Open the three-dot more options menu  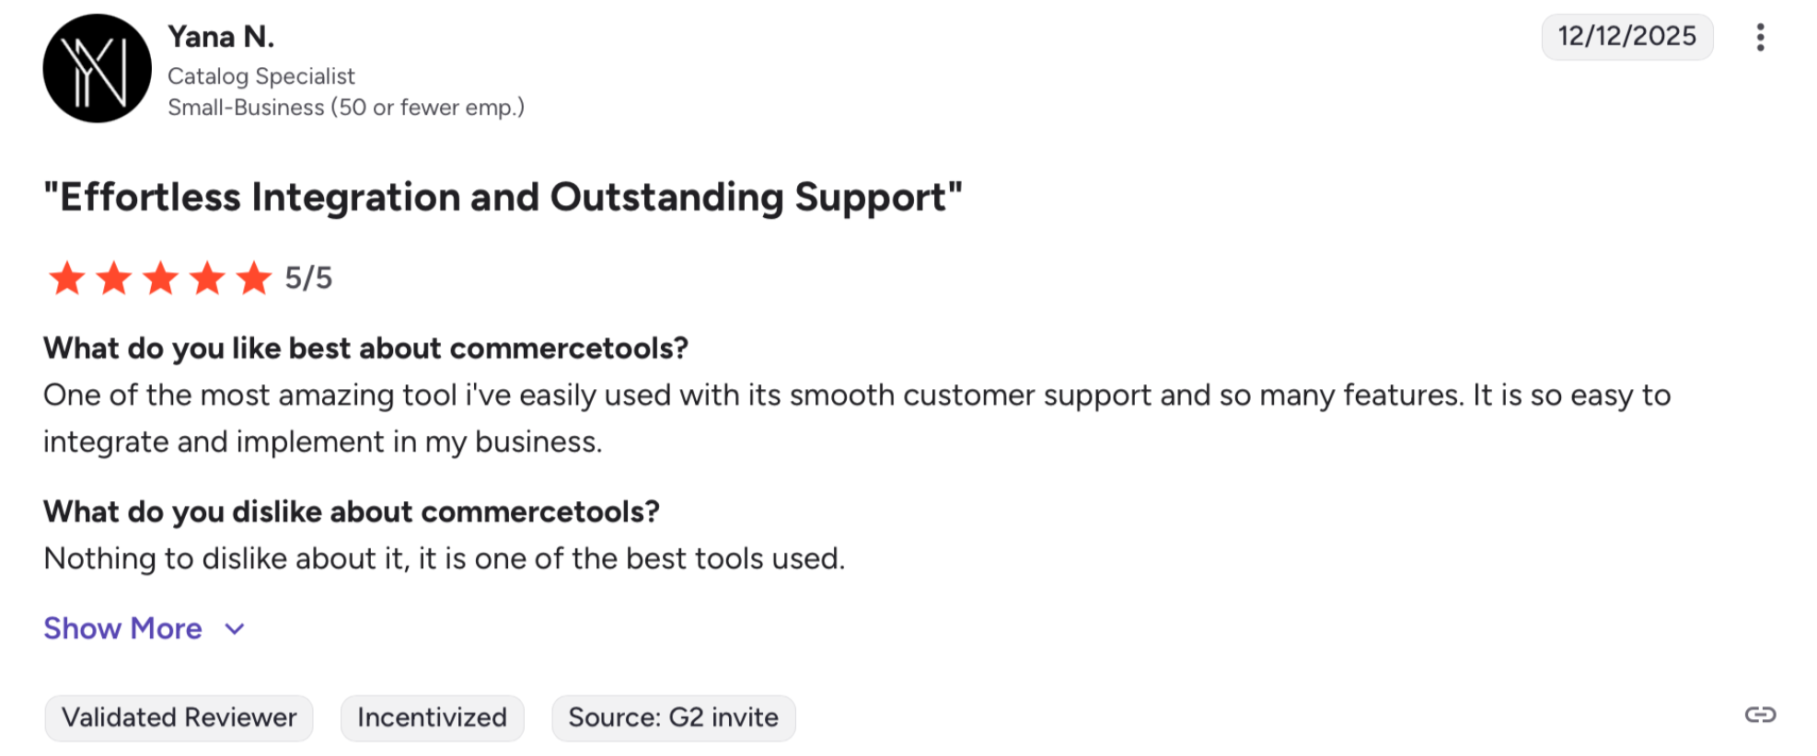pos(1760,38)
